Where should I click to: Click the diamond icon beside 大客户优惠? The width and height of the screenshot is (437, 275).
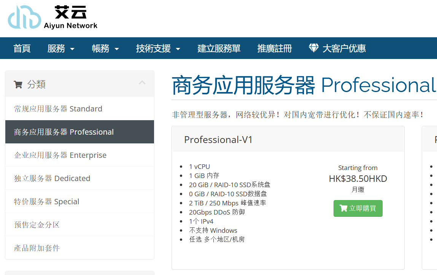tap(313, 48)
